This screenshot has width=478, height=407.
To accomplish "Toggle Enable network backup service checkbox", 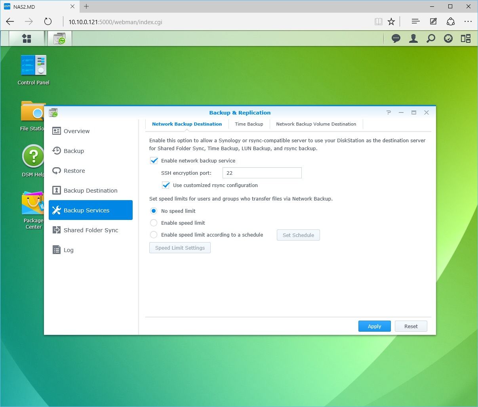I will pos(154,161).
